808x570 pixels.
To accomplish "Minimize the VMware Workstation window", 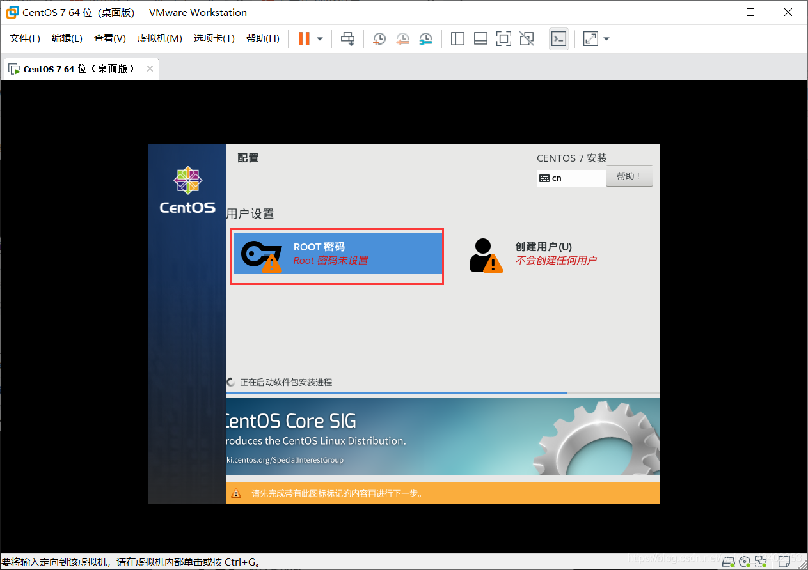I will 715,12.
